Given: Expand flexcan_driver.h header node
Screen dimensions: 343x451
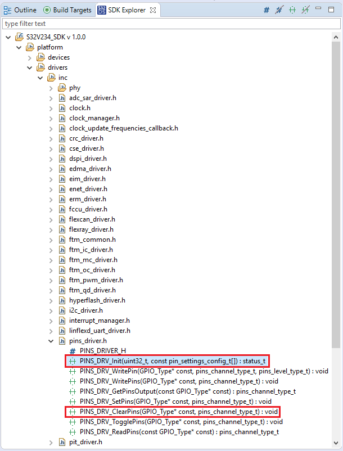Looking at the screenshot, I should coord(51,219).
